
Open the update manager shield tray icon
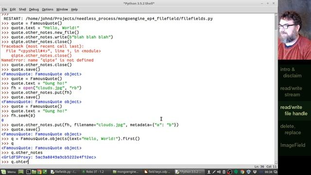tap(248, 172)
